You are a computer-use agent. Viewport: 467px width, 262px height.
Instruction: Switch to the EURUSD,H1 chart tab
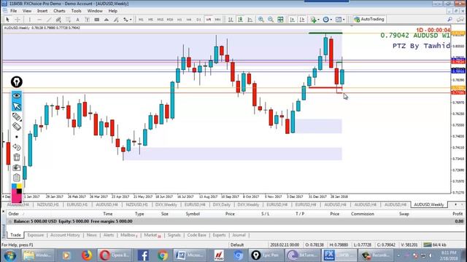pyautogui.click(x=77, y=205)
